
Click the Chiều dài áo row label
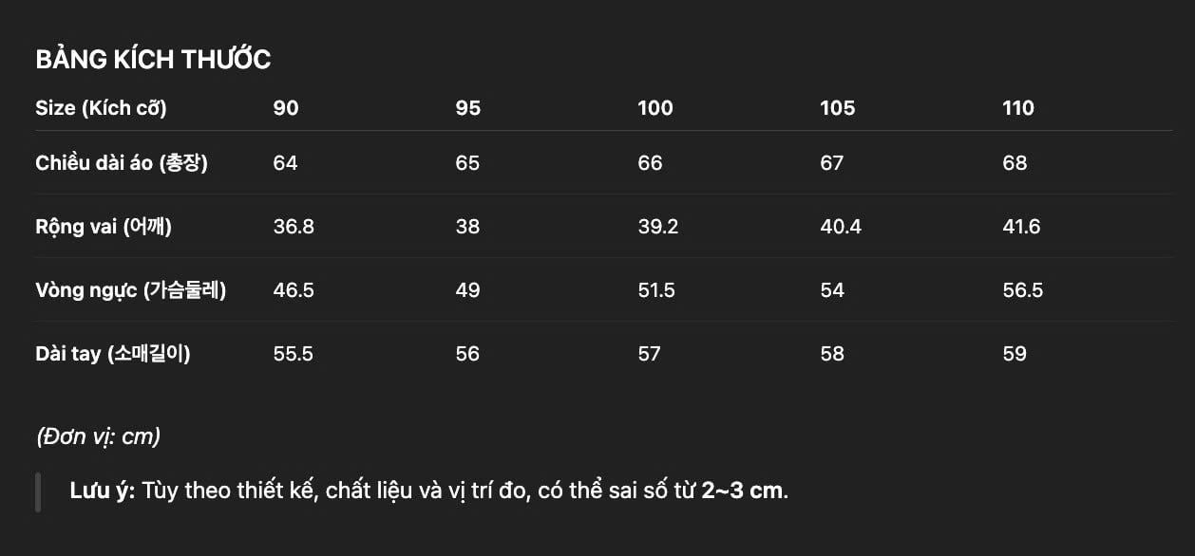pyautogui.click(x=122, y=163)
